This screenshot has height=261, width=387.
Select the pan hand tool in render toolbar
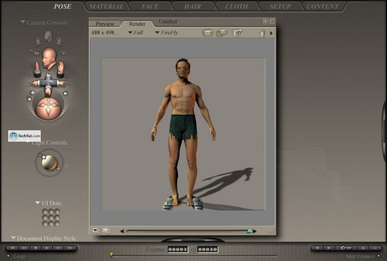(262, 33)
